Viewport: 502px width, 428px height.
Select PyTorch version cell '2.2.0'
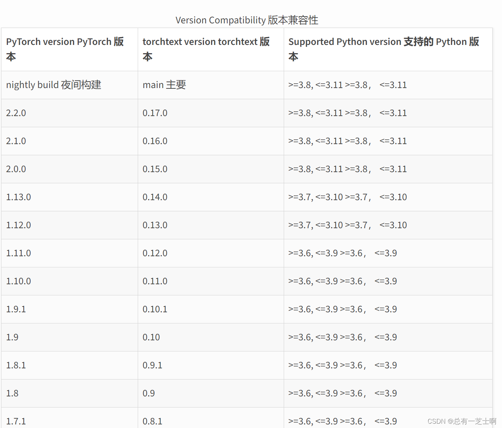tap(70, 113)
